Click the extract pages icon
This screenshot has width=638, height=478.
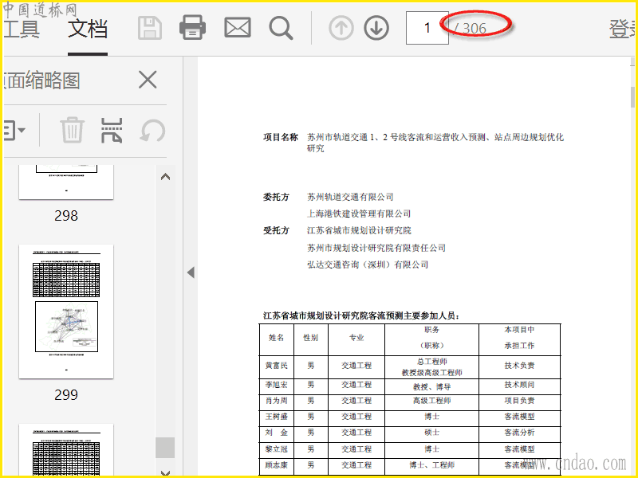click(x=112, y=130)
